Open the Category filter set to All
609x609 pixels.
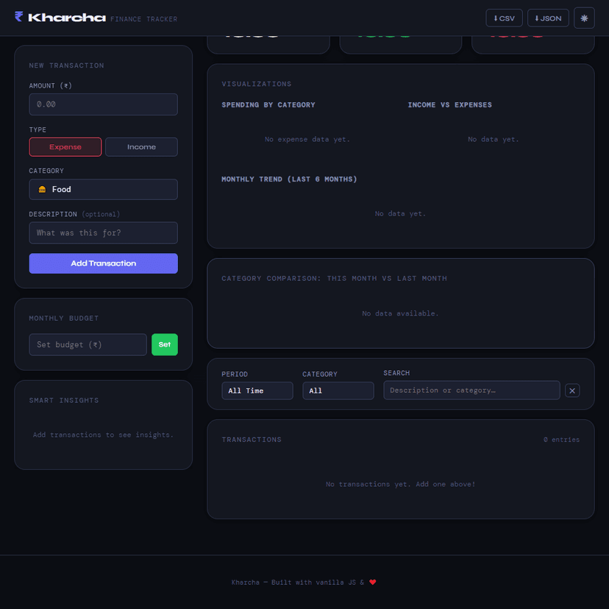click(338, 391)
